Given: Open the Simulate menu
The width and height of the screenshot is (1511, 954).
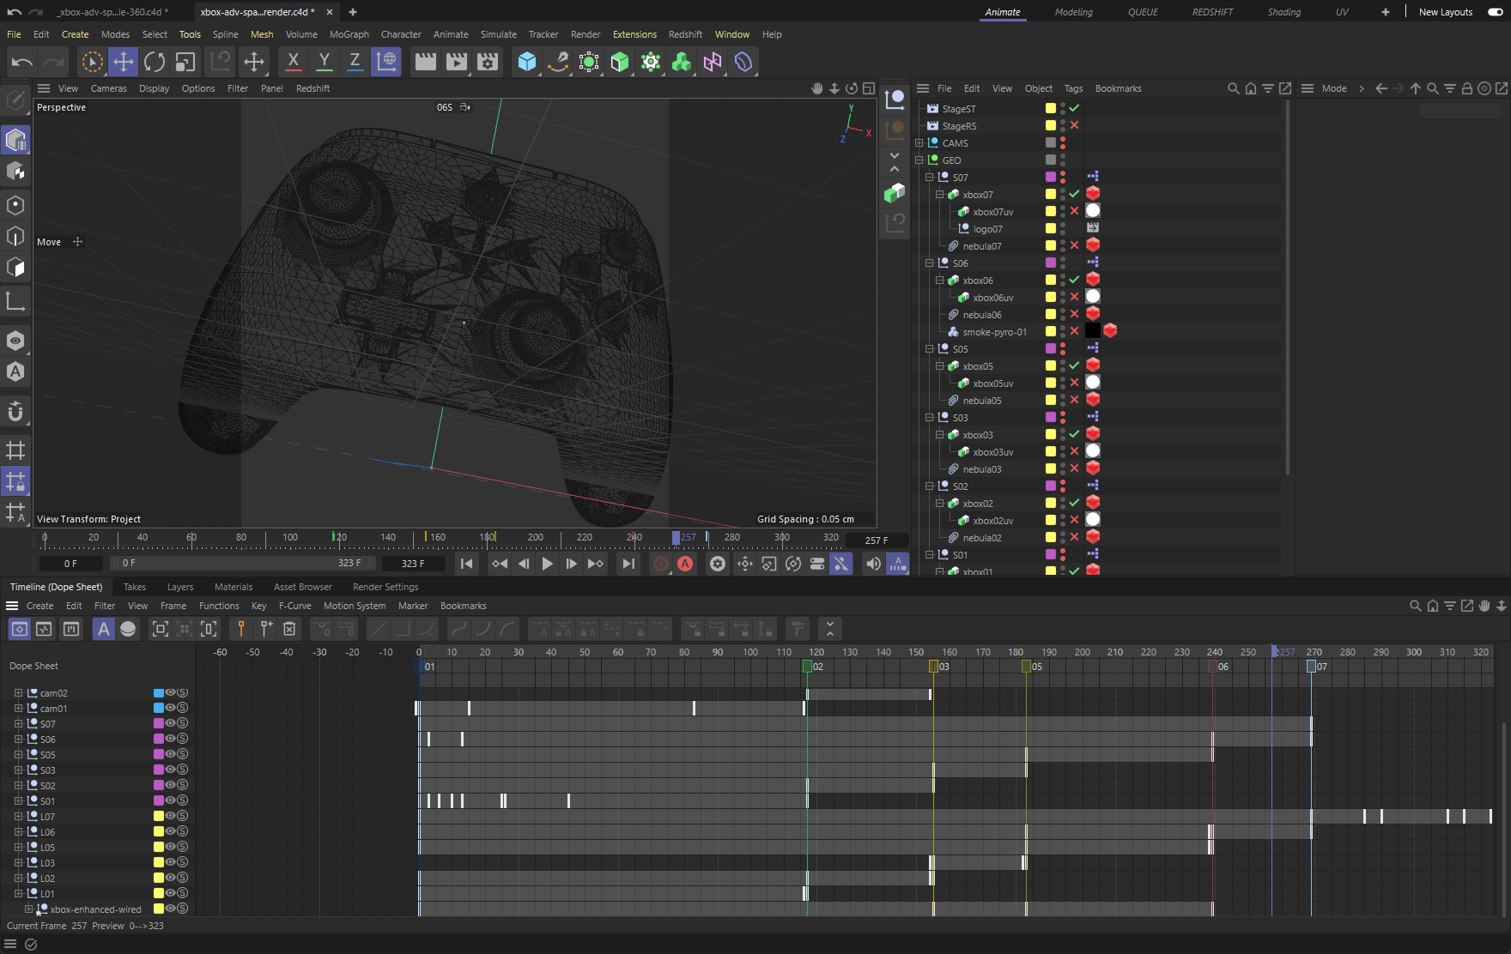Looking at the screenshot, I should click(x=498, y=34).
